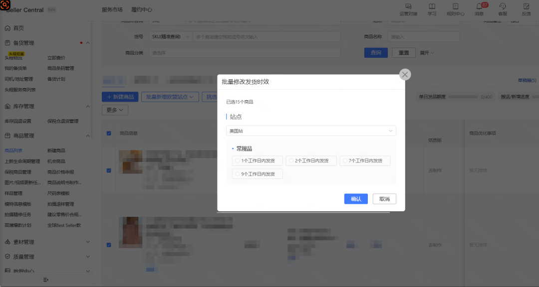
Task: Open 我的备货单 in sidebar
Action: pyautogui.click(x=15, y=68)
